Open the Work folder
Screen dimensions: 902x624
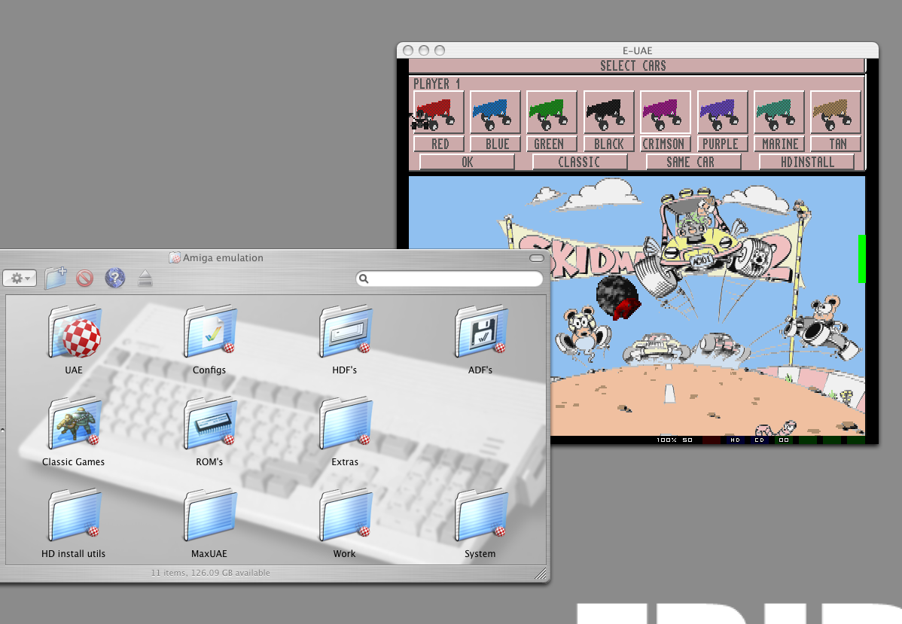[x=345, y=516]
